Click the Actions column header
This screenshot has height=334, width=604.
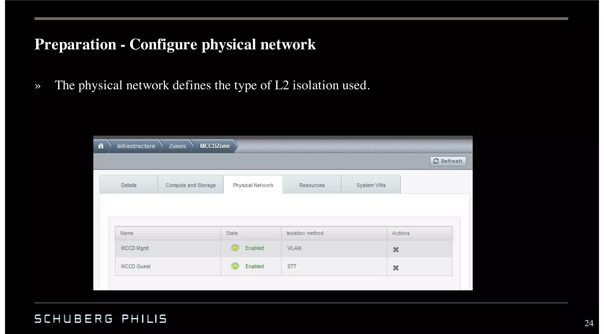(x=420, y=233)
